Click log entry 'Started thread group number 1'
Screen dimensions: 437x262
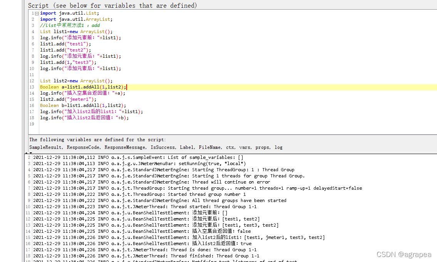139,194
